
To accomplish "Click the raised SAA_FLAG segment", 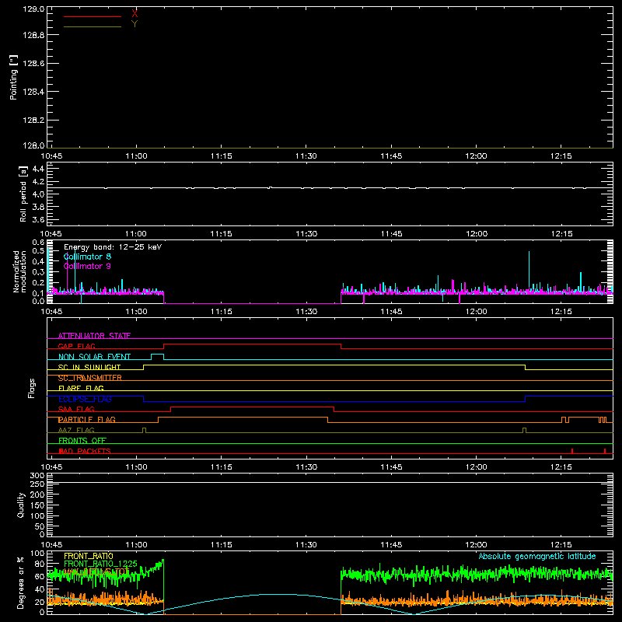I will pyautogui.click(x=252, y=407).
